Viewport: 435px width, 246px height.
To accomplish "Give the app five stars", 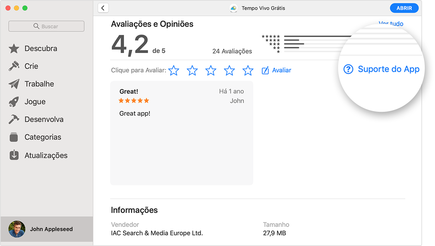I will (x=248, y=70).
